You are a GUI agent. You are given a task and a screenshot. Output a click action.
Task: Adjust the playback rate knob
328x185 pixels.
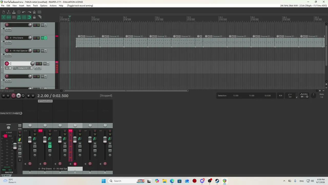tap(313, 95)
